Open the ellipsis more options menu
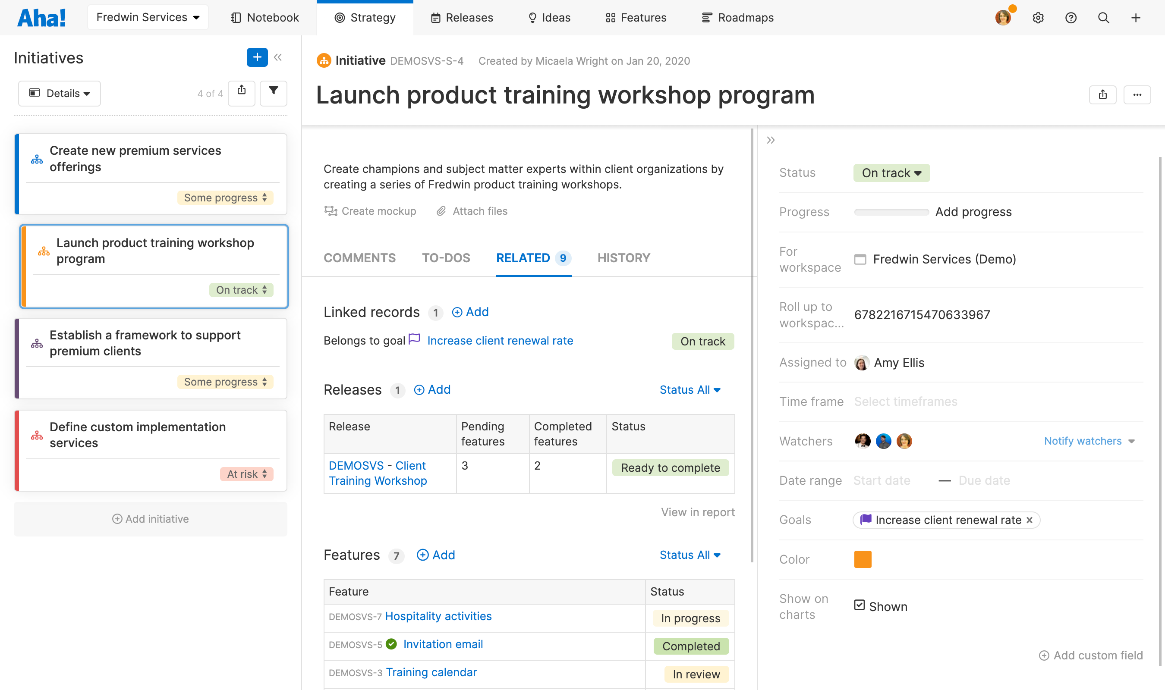The width and height of the screenshot is (1165, 690). (x=1137, y=94)
